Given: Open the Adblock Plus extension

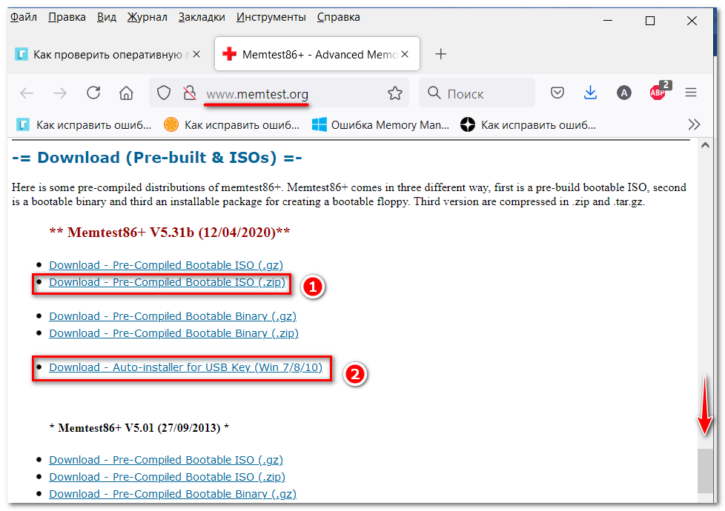Looking at the screenshot, I should [659, 91].
